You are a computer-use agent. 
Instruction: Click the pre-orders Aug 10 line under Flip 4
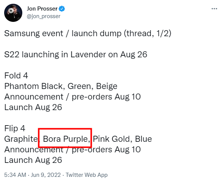coord(73,150)
